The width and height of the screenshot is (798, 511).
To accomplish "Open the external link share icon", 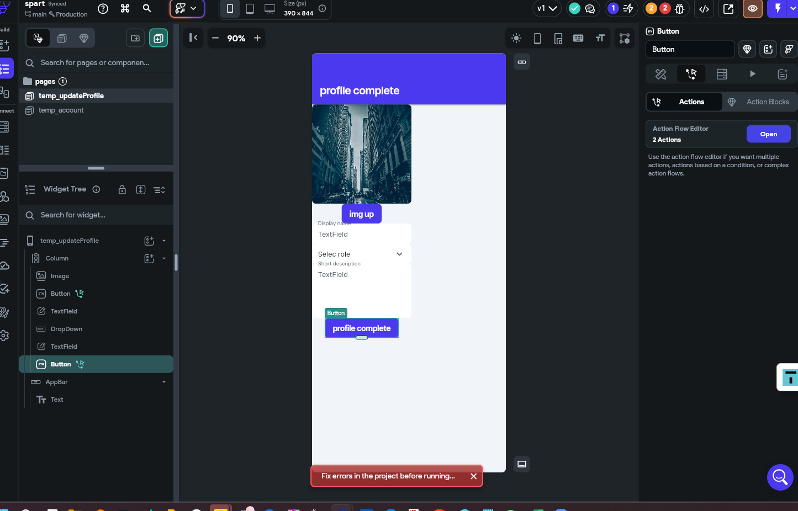I will (728, 9).
